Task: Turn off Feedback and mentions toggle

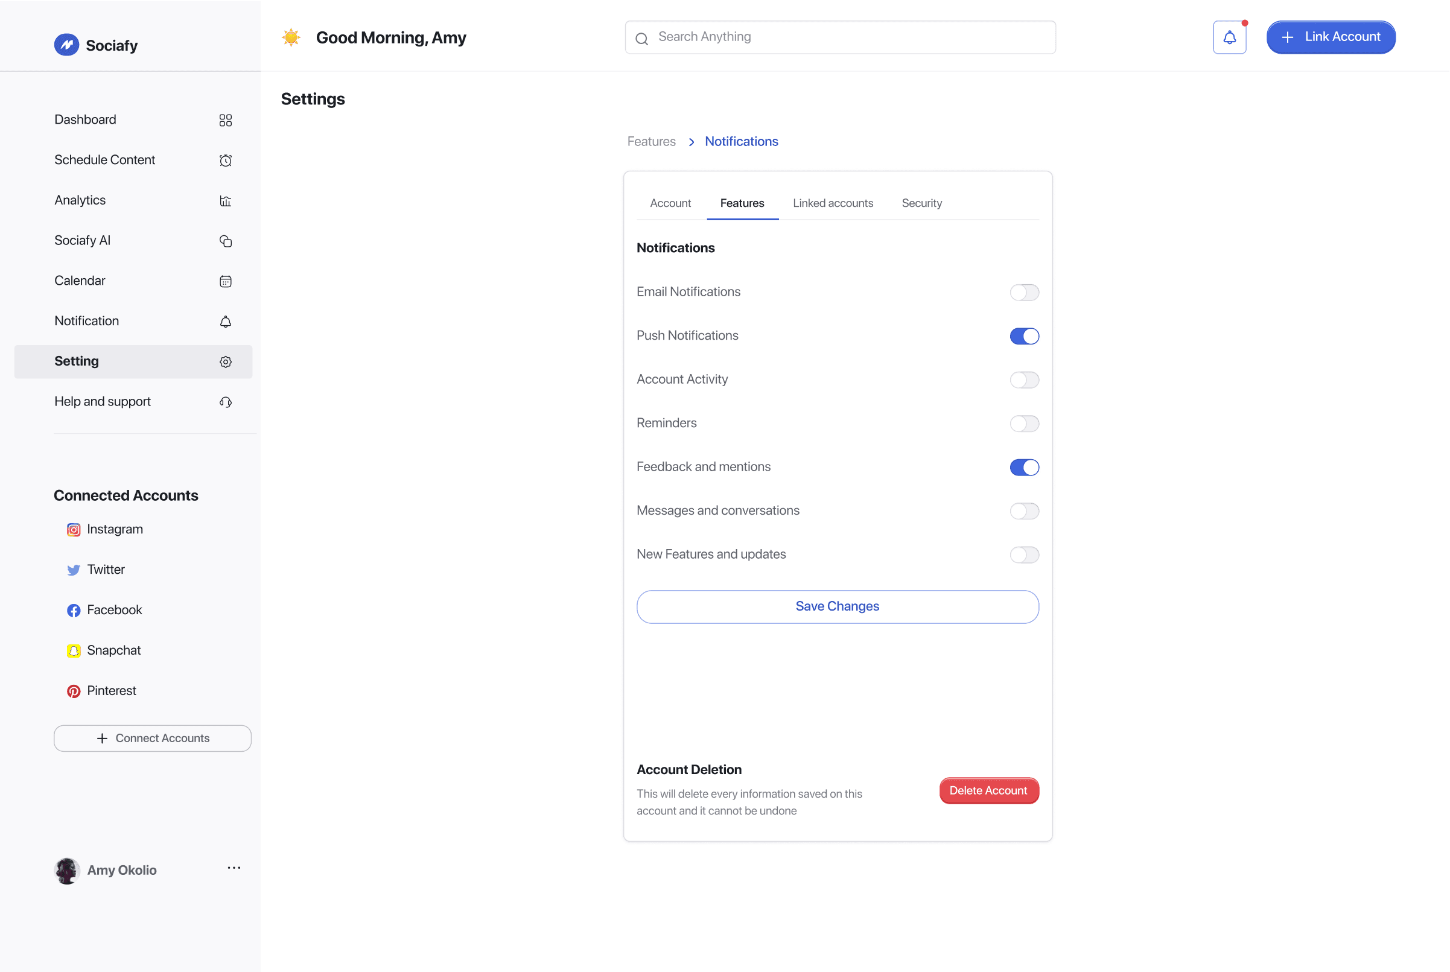Action: coord(1023,468)
